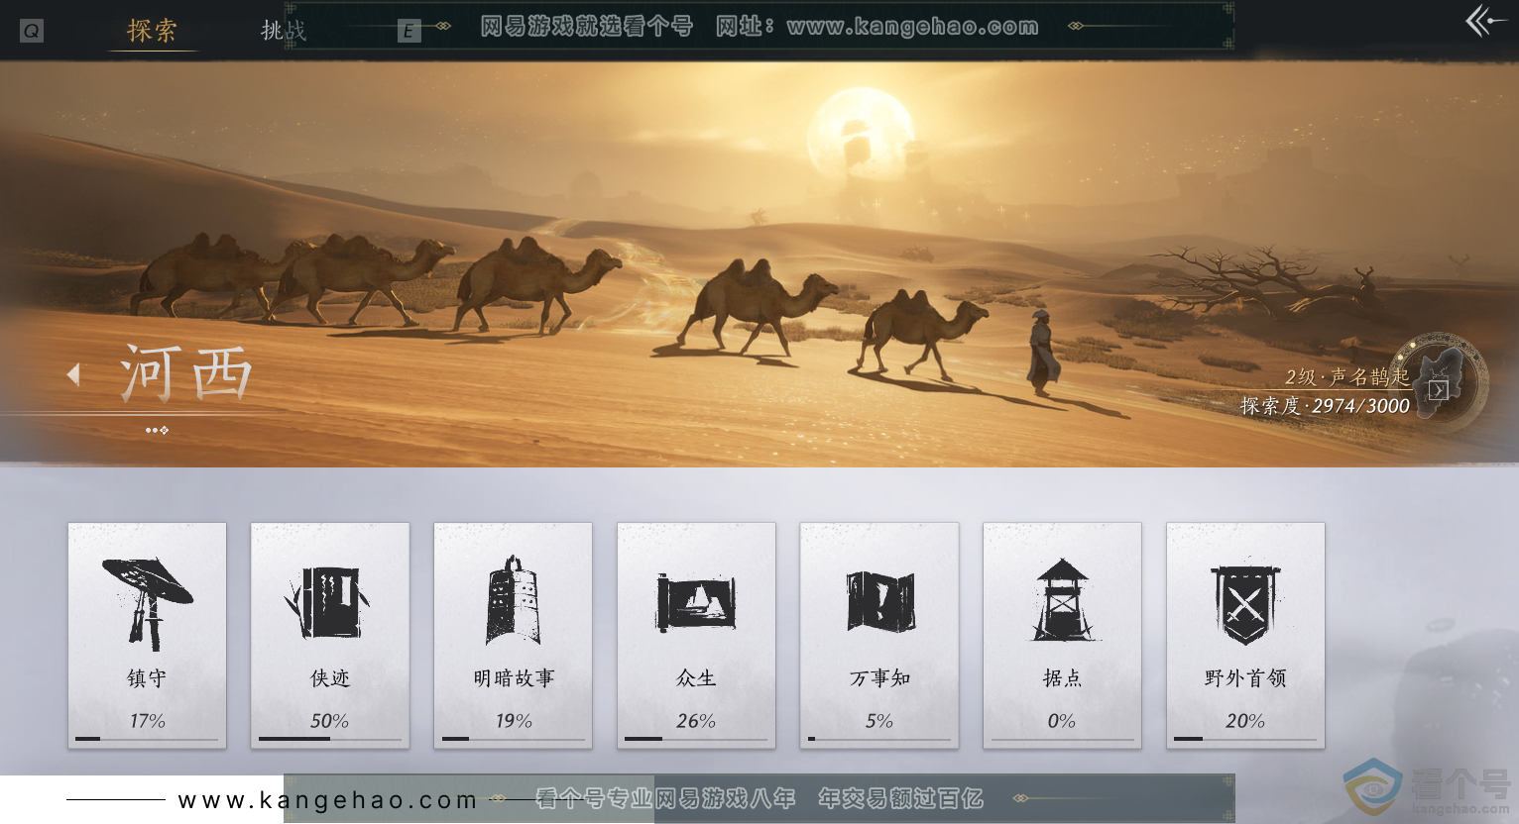Open the 万事知 label
Viewport: 1519px width, 824px height.
click(x=879, y=678)
